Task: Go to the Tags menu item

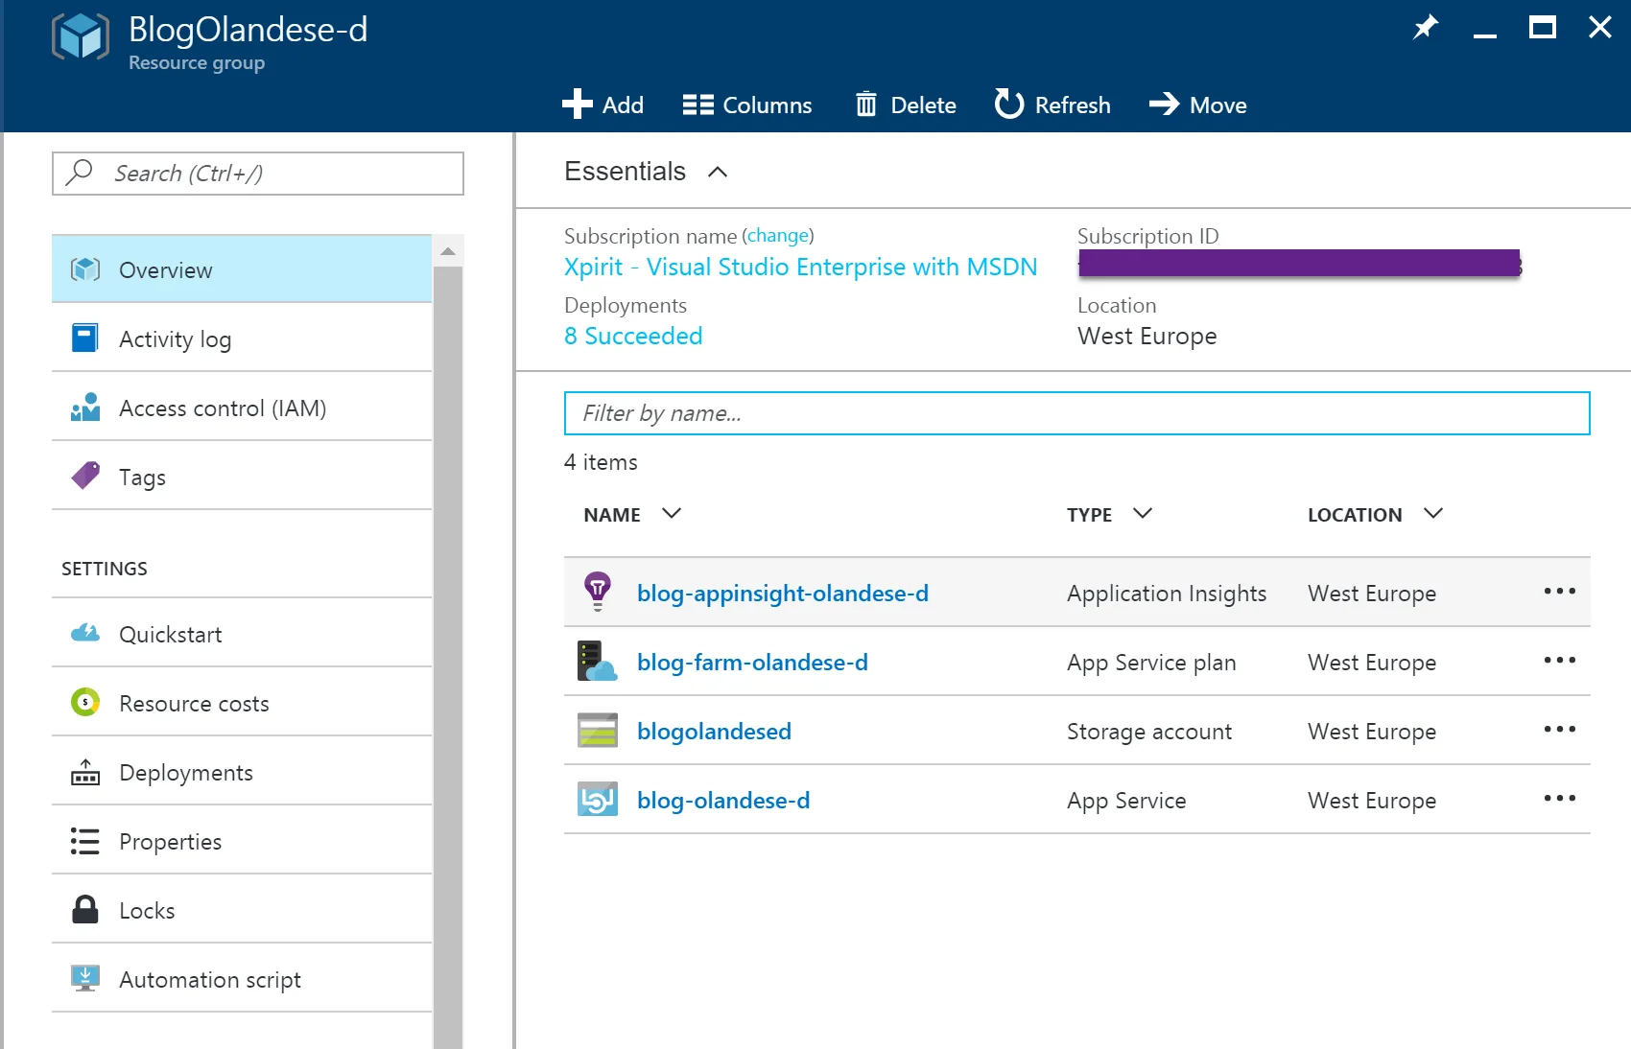Action: (x=242, y=477)
